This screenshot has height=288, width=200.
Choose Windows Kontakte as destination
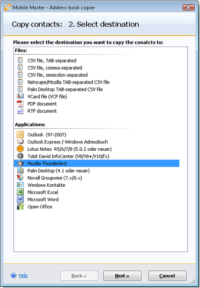[46, 185]
